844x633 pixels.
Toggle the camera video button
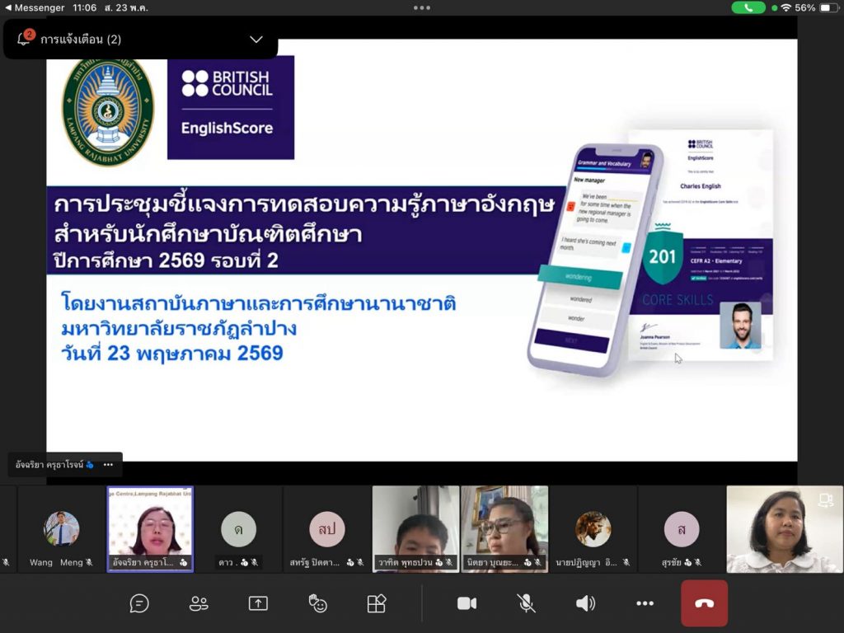[x=467, y=603]
